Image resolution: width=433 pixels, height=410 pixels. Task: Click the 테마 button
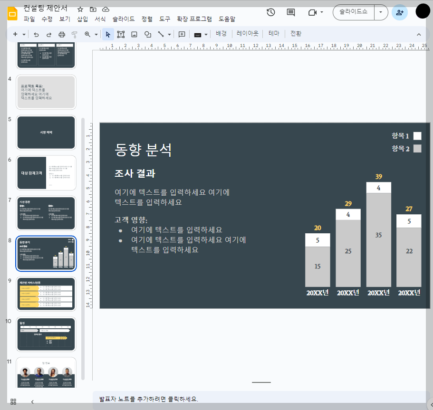click(274, 34)
